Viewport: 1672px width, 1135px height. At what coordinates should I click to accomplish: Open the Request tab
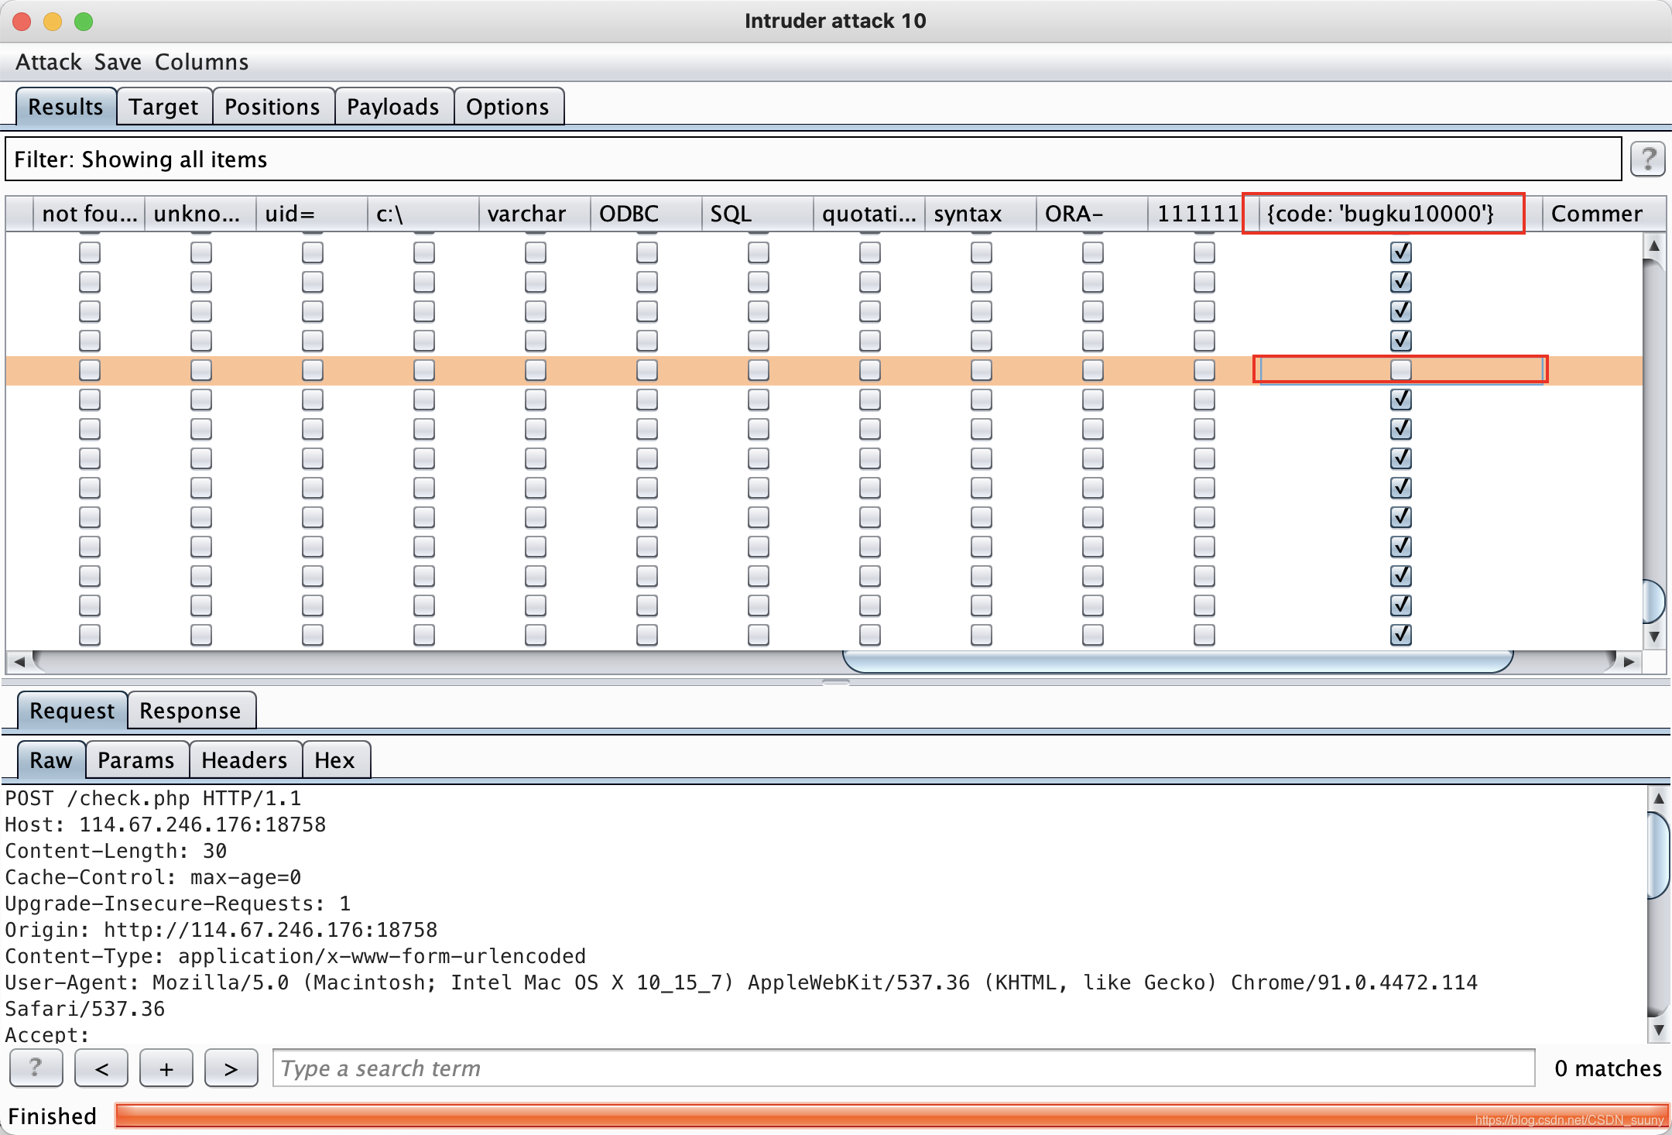click(72, 711)
